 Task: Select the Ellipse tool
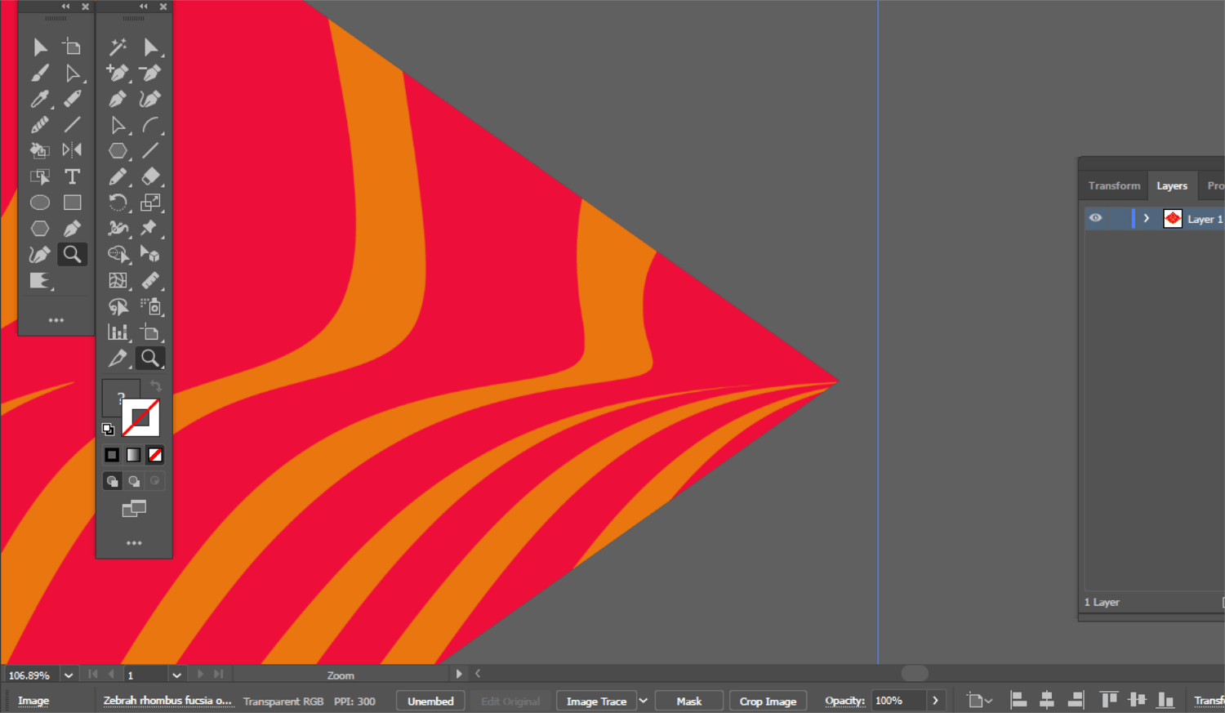coord(40,203)
